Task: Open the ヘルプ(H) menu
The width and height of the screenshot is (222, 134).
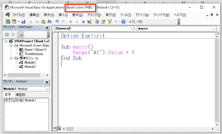Action: (x=180, y=15)
